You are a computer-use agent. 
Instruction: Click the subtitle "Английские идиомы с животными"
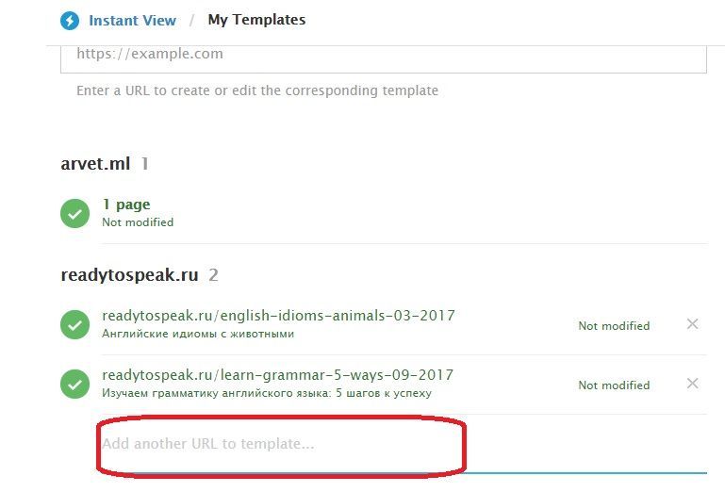pos(198,334)
